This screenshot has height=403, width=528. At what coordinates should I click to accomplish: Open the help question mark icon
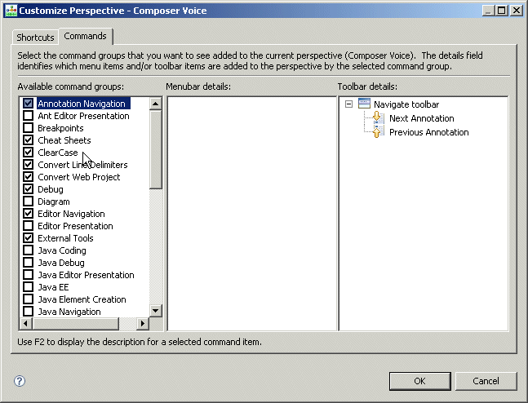[20, 381]
